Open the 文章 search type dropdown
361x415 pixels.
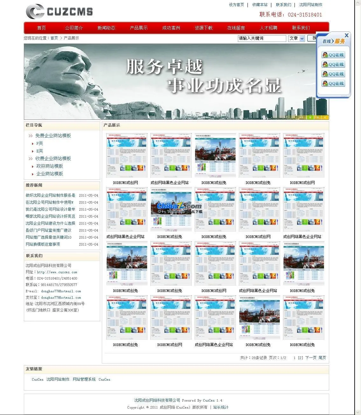click(x=297, y=38)
